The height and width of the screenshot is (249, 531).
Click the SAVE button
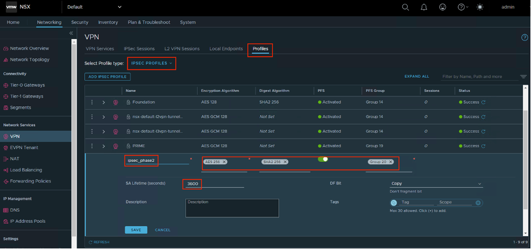[x=136, y=230]
